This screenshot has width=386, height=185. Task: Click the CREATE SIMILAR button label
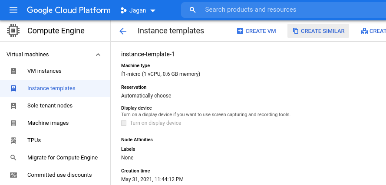[323, 31]
